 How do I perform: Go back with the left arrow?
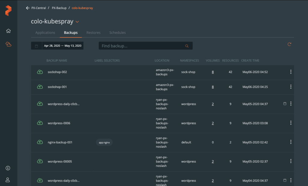coord(28,8)
